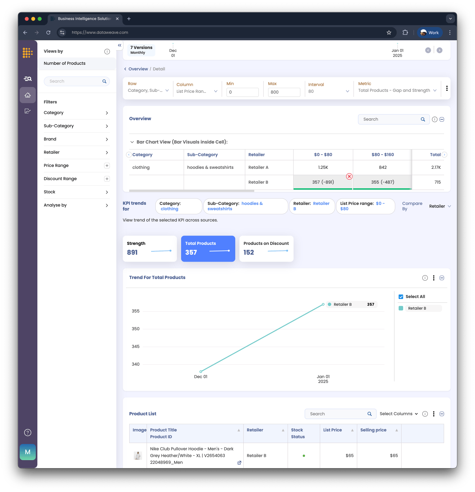This screenshot has width=475, height=492.
Task: Click the 7 Versions Monthly selector
Action: point(141,50)
